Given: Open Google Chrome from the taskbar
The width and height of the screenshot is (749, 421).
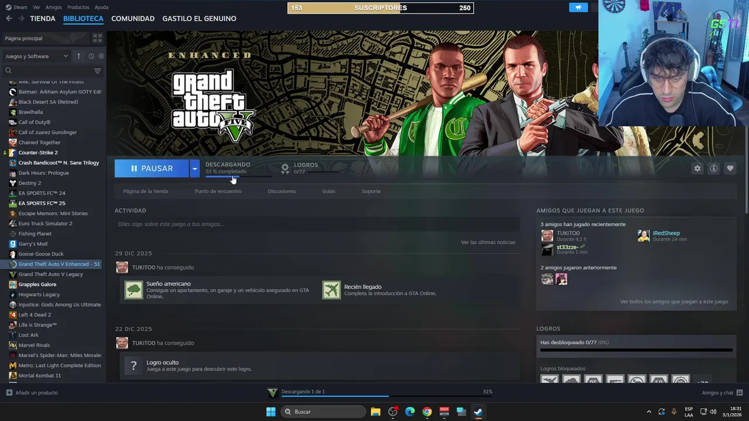Looking at the screenshot, I should pos(427,412).
